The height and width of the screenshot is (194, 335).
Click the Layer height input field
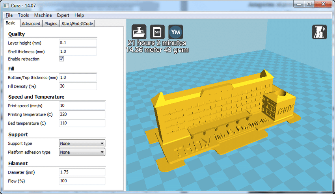tap(78, 43)
